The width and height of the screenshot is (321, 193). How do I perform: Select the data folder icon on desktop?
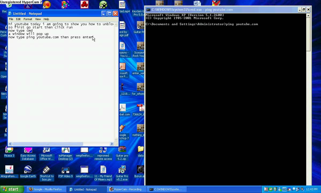[141, 152]
